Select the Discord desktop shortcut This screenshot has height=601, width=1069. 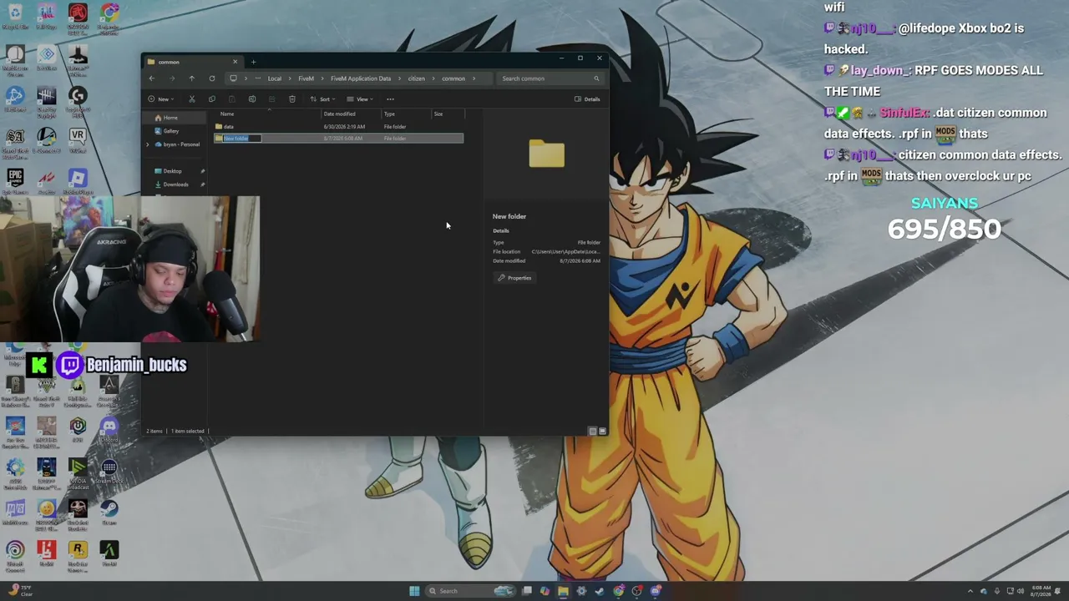(x=109, y=431)
